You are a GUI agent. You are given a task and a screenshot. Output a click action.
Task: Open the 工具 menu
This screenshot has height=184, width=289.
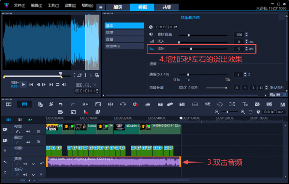click(53, 6)
